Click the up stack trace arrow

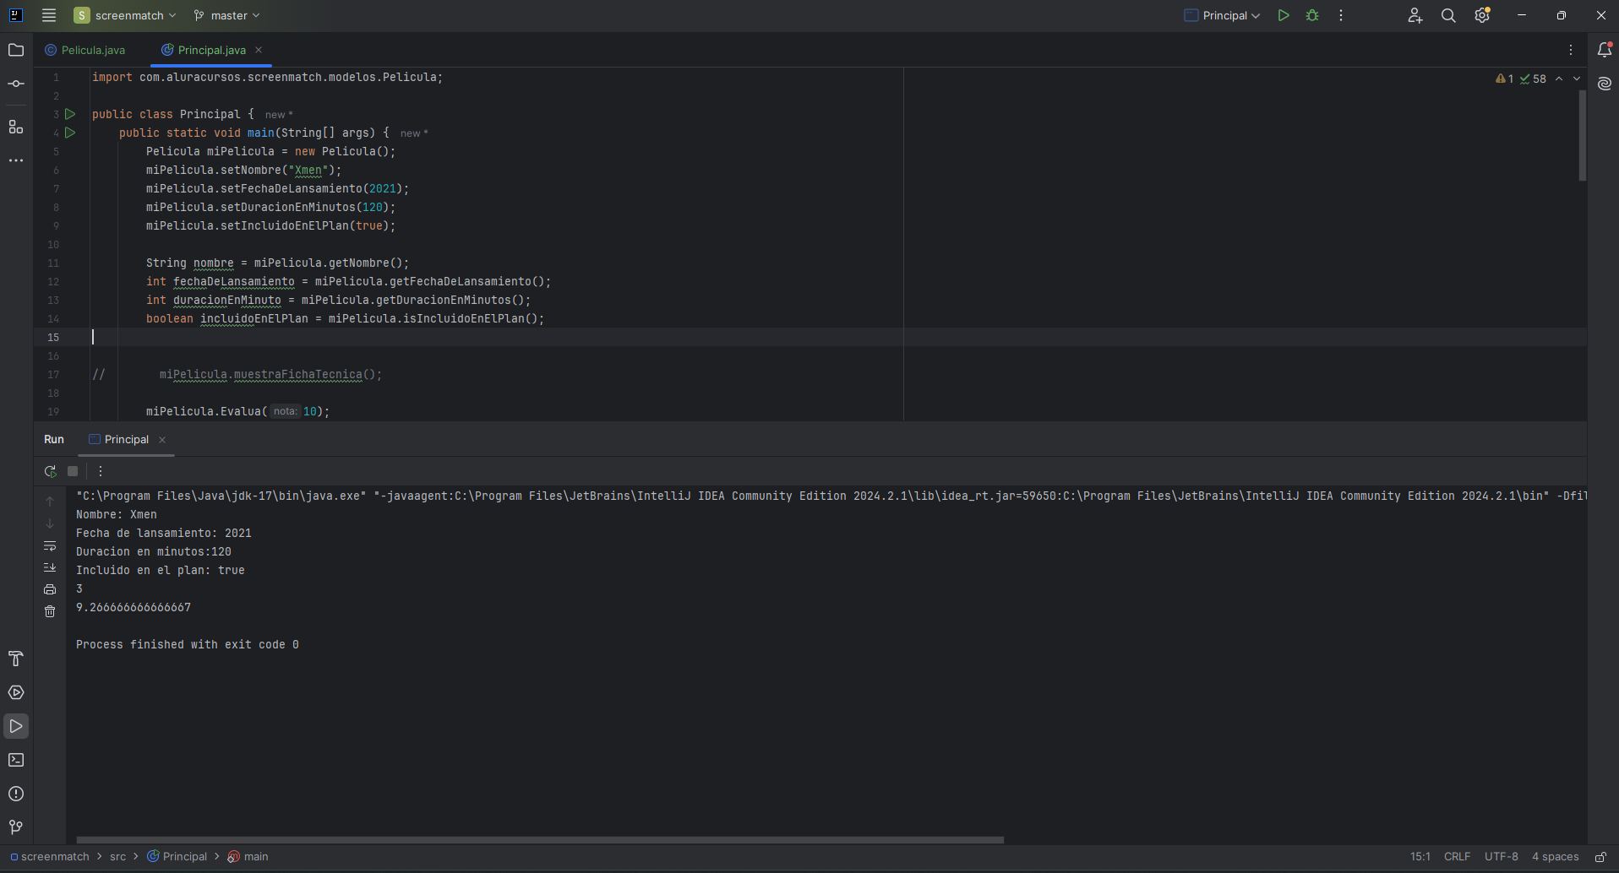coord(50,502)
